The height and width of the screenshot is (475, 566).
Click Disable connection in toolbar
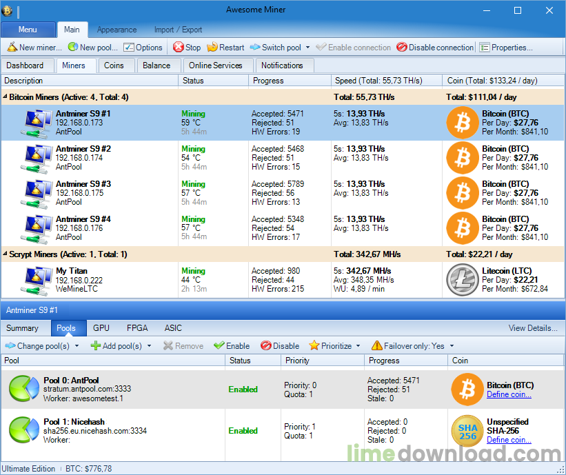pos(434,48)
